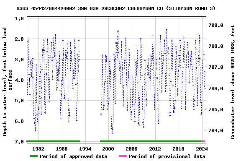Click the 704.0 groundwater level value

216,130
